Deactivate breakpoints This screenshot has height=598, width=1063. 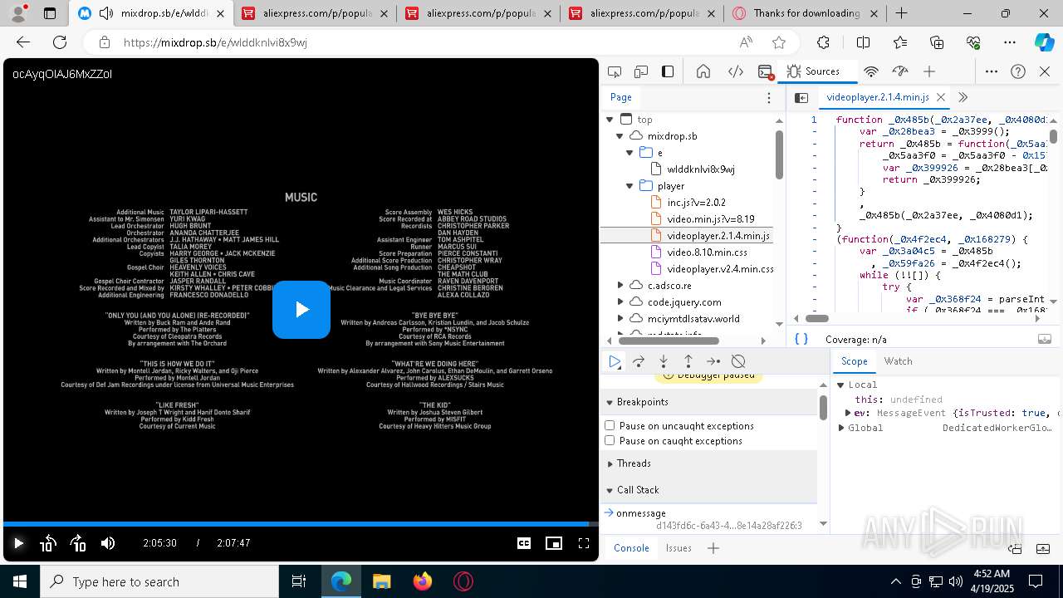coord(738,361)
